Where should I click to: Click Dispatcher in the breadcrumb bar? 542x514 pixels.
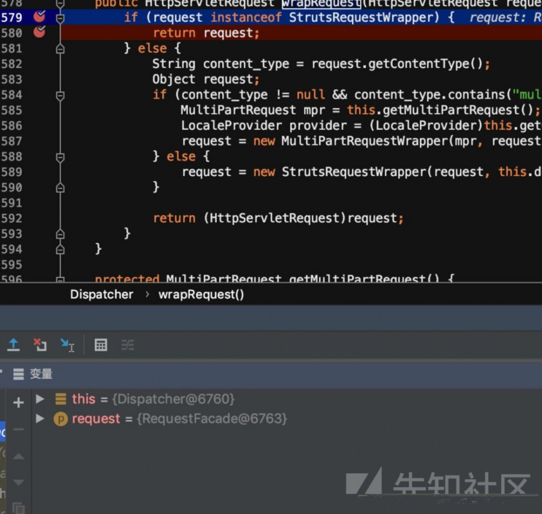pyautogui.click(x=101, y=294)
